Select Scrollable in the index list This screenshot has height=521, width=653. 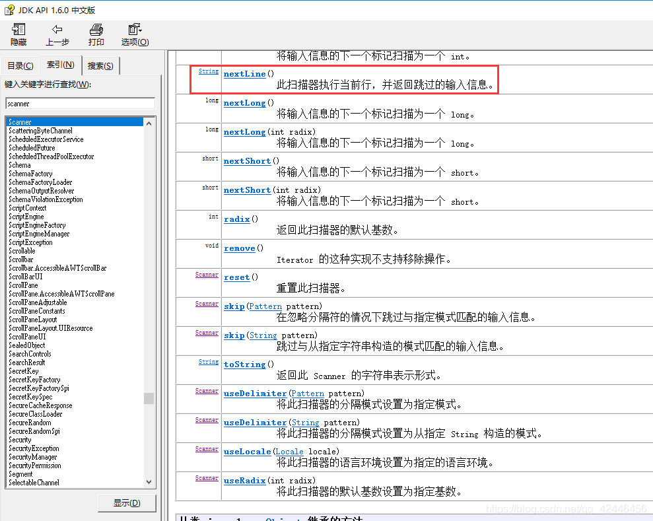(22, 251)
